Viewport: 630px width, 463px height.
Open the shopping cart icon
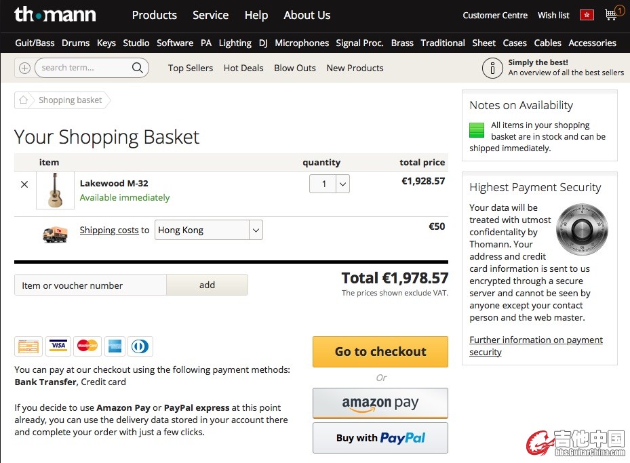612,15
